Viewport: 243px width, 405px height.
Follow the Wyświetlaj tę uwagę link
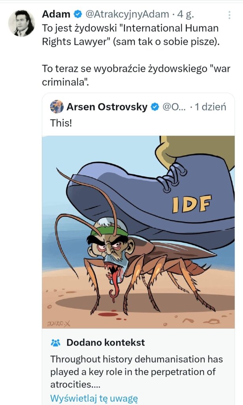(94, 399)
